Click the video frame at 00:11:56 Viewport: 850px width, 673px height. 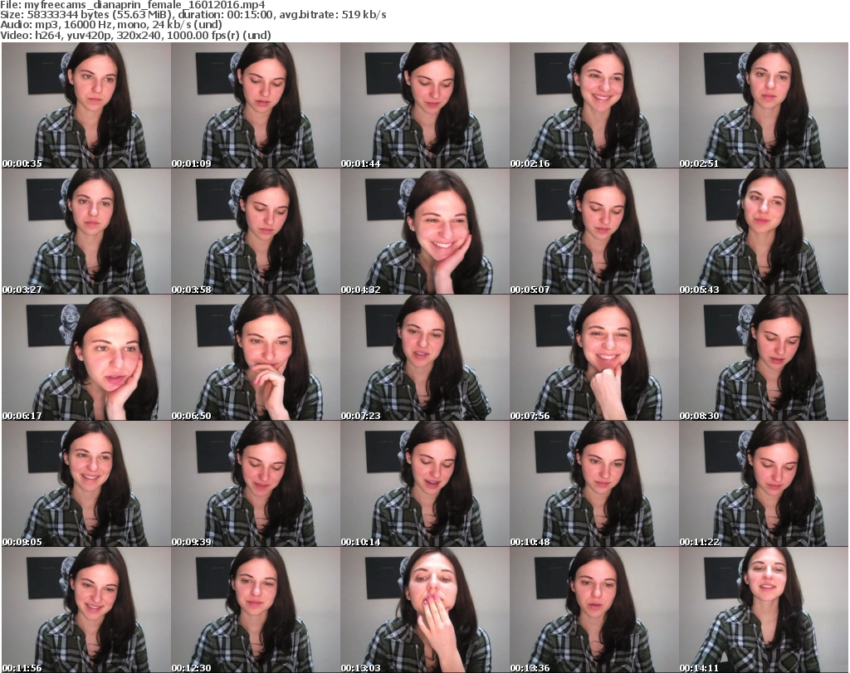coord(86,610)
